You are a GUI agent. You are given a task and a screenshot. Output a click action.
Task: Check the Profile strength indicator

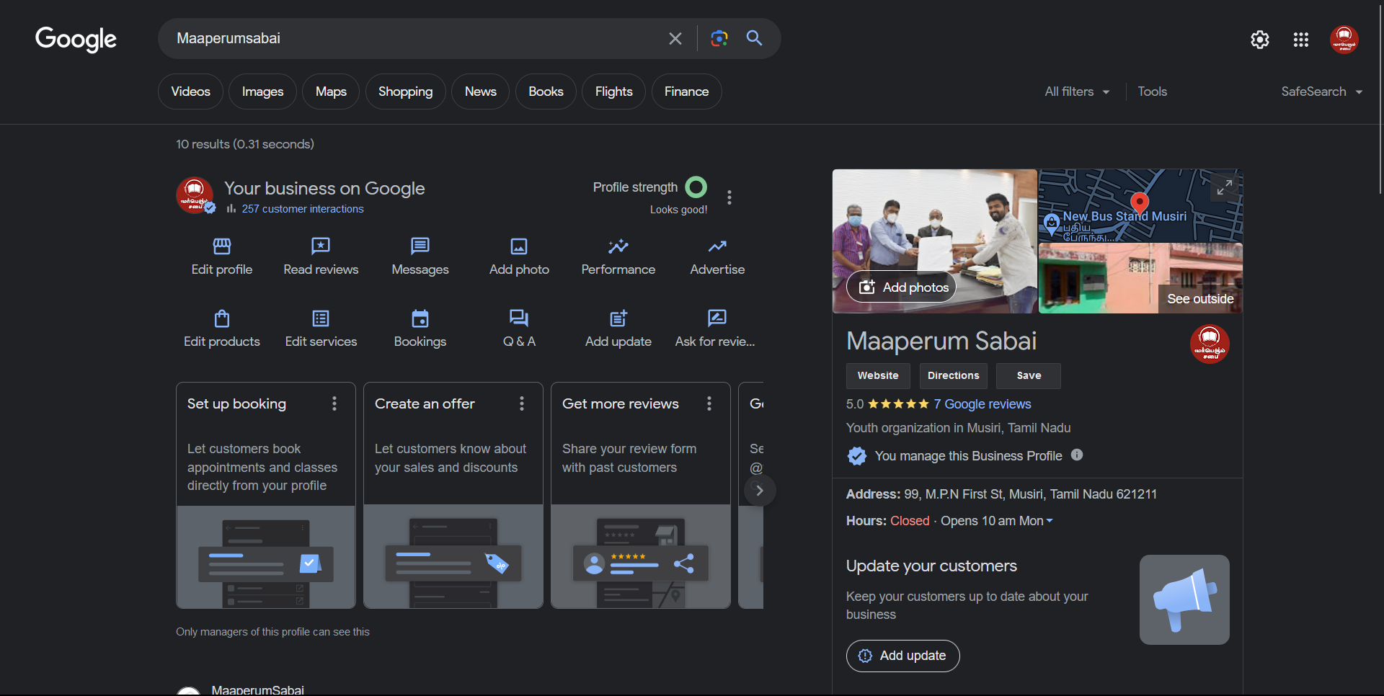click(696, 187)
